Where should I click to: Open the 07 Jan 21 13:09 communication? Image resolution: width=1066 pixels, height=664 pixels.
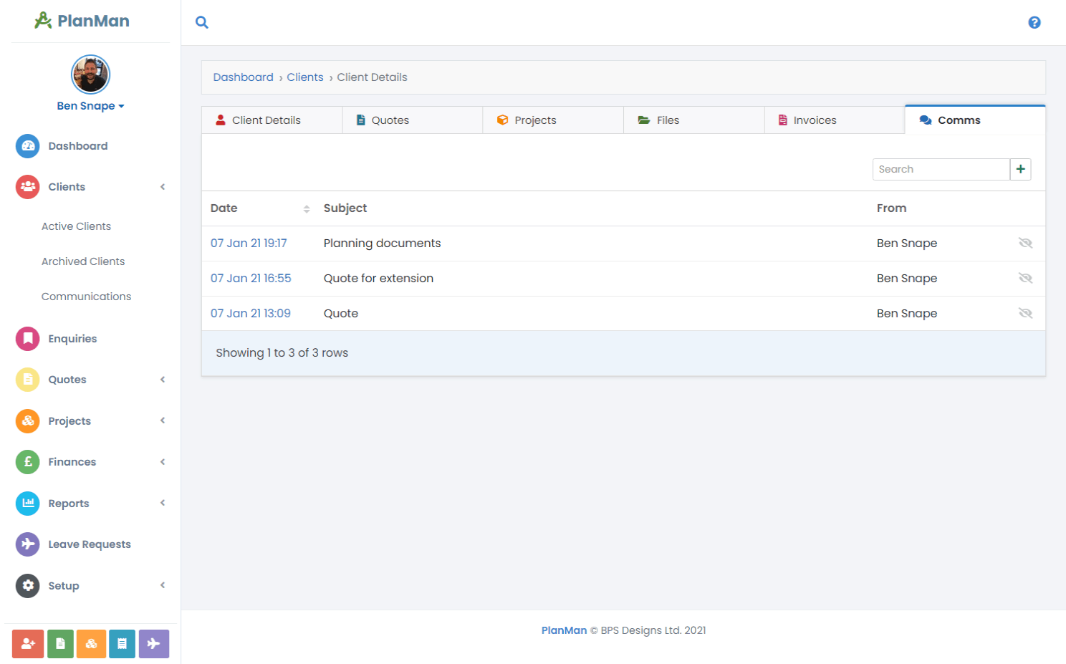point(250,314)
